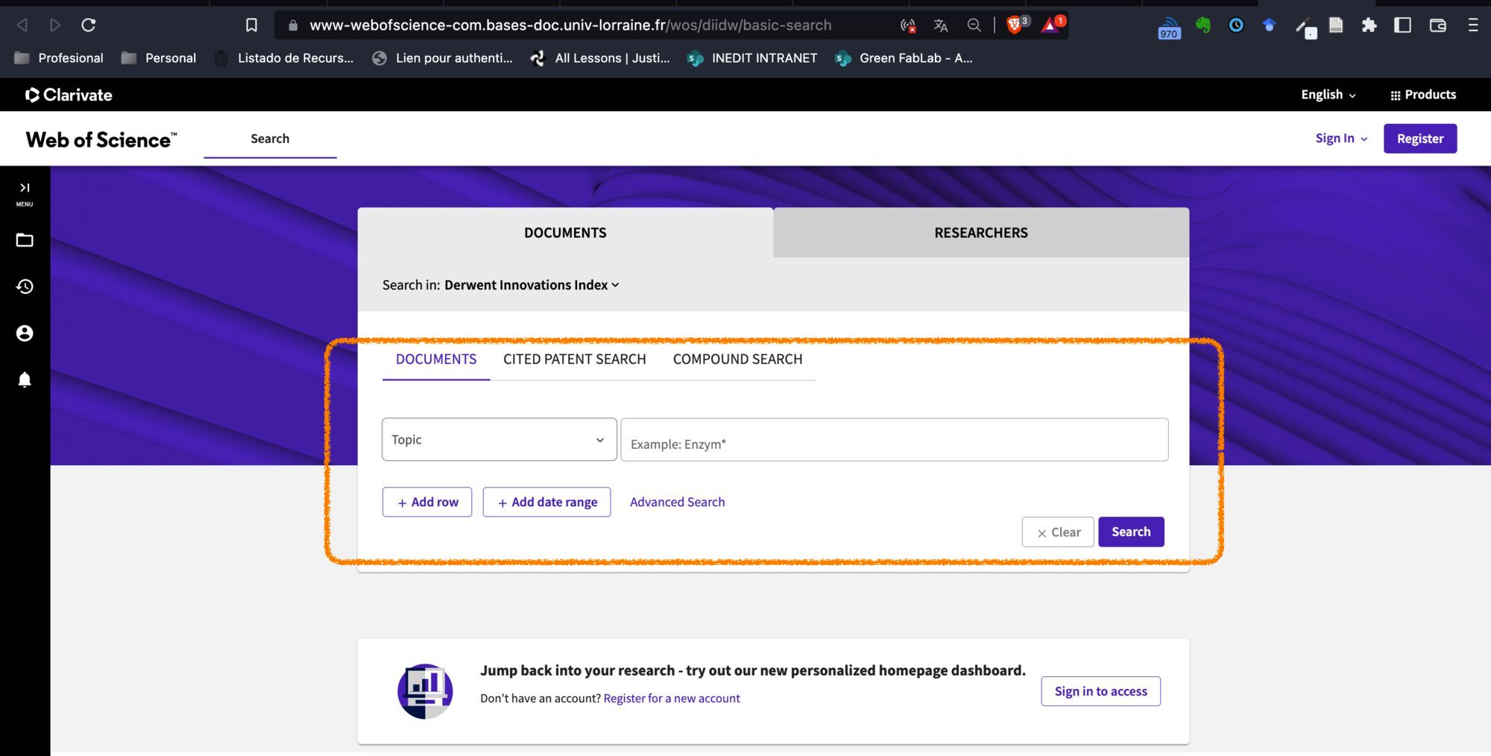Screen dimensions: 1491x756
Task: Select the COMPOUND SEARCH tab
Action: pyautogui.click(x=737, y=359)
